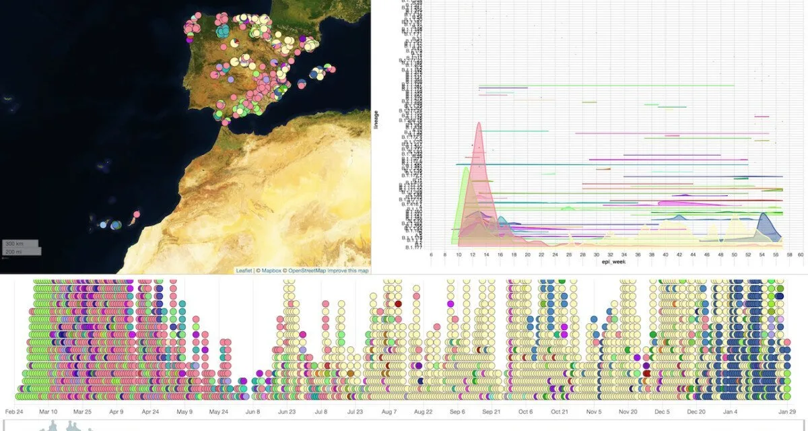Click the 'Dec 20' timeline date label
This screenshot has width=808, height=431.
point(696,411)
